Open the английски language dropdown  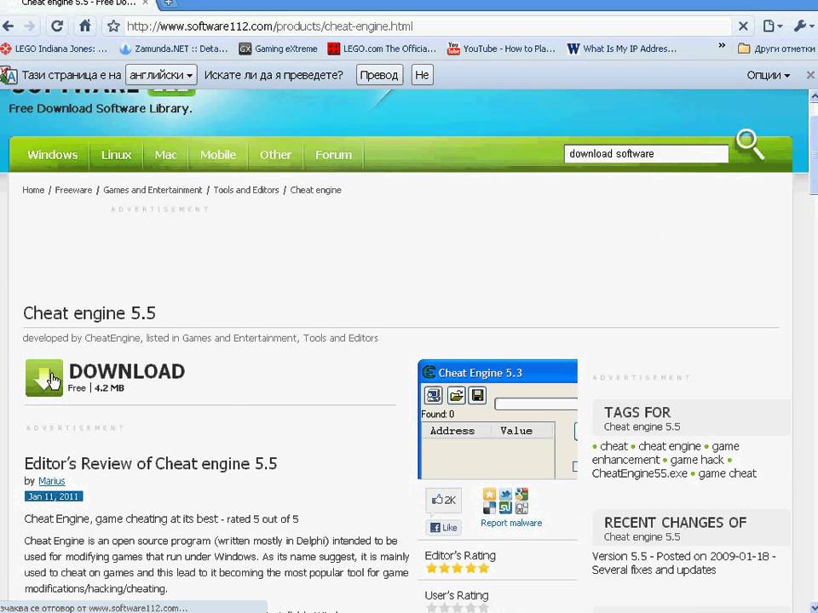(x=161, y=75)
